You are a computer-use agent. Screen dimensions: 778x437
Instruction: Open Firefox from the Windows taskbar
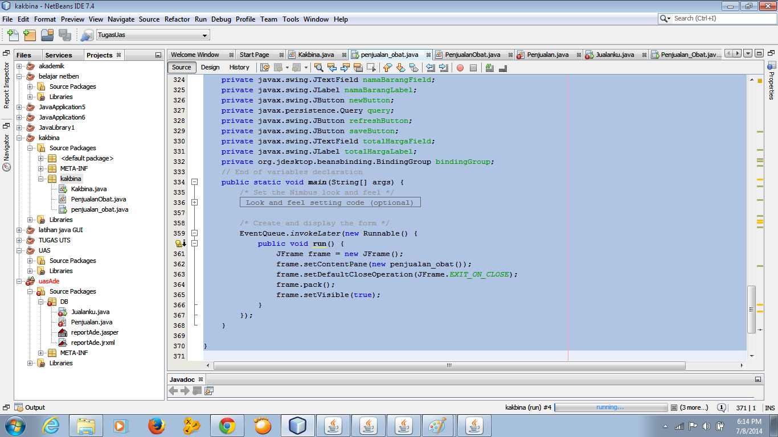(156, 426)
